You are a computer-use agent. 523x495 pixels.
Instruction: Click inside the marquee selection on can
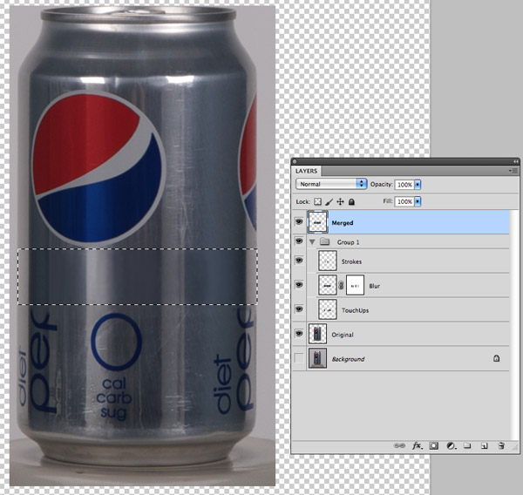pyautogui.click(x=138, y=276)
